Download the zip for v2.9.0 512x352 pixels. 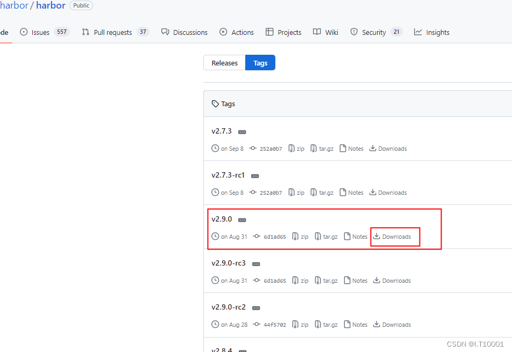coord(301,237)
